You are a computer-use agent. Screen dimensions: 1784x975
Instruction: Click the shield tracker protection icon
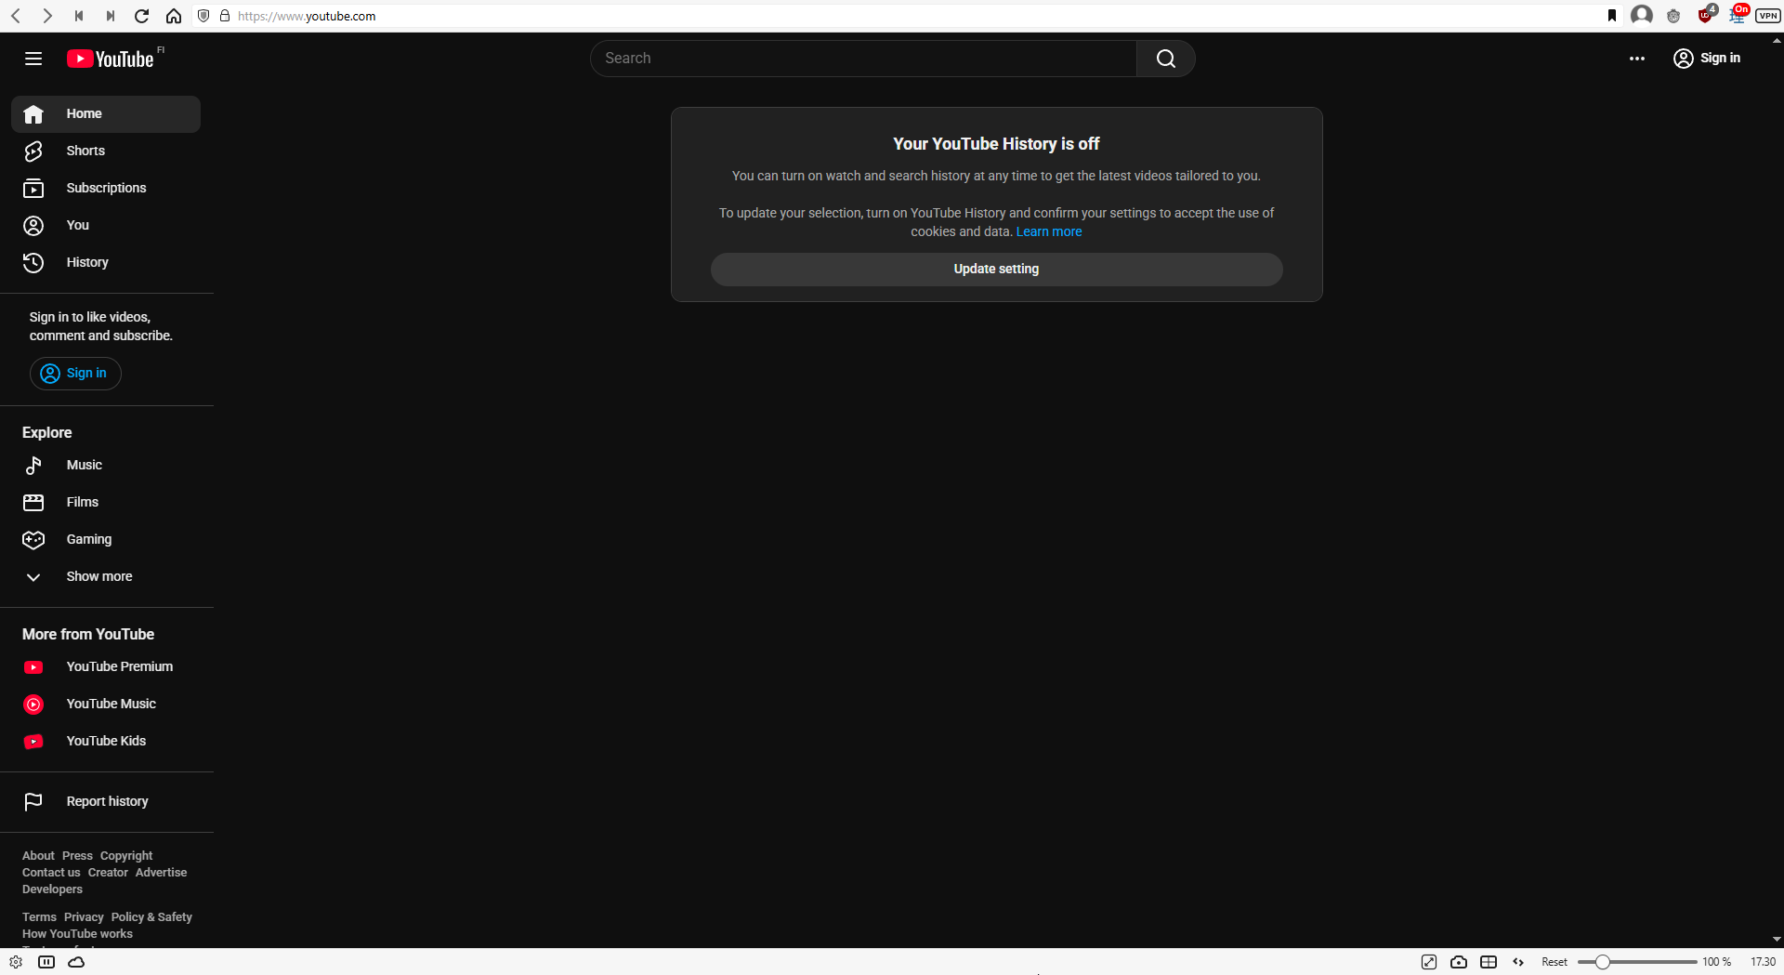point(203,16)
